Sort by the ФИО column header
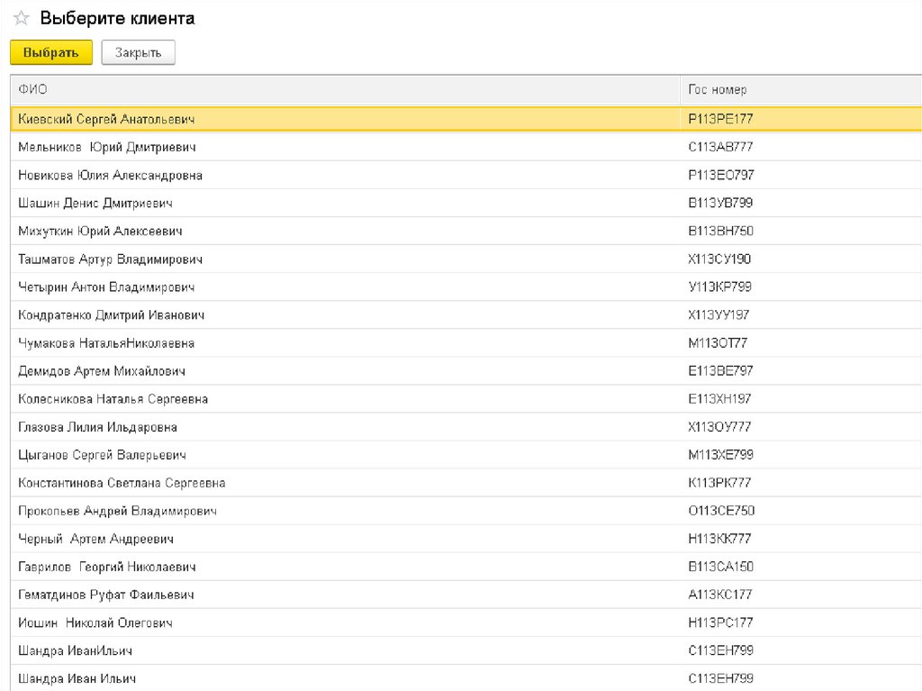922x691 pixels. pos(33,90)
